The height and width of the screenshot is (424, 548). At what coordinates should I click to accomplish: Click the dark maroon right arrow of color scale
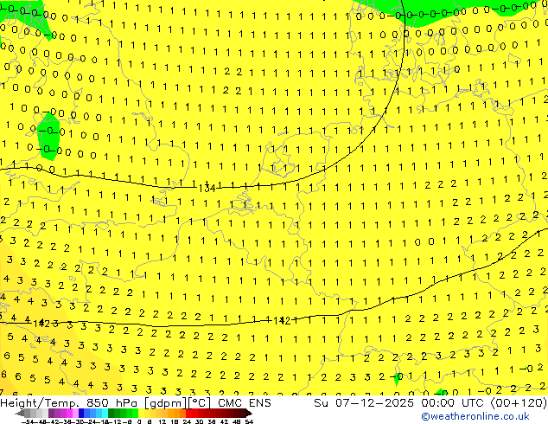(249, 414)
